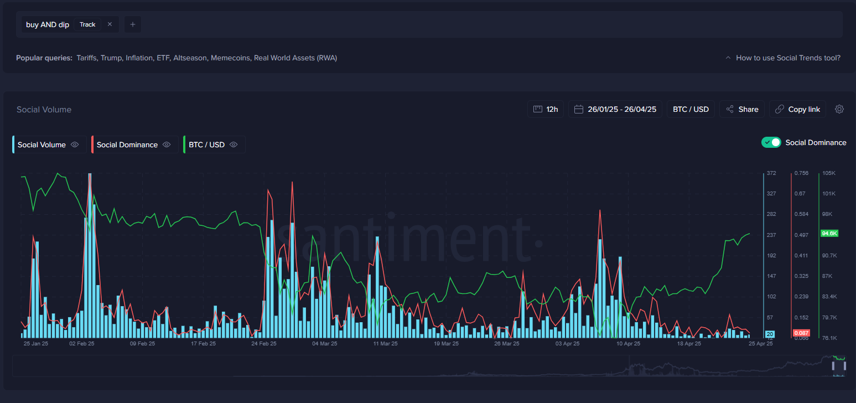Open the 12h interval selector icon
Viewport: 856px width, 403px height.
[538, 109]
